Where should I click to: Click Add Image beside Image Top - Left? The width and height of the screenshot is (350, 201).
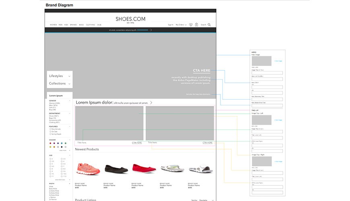coord(278,120)
